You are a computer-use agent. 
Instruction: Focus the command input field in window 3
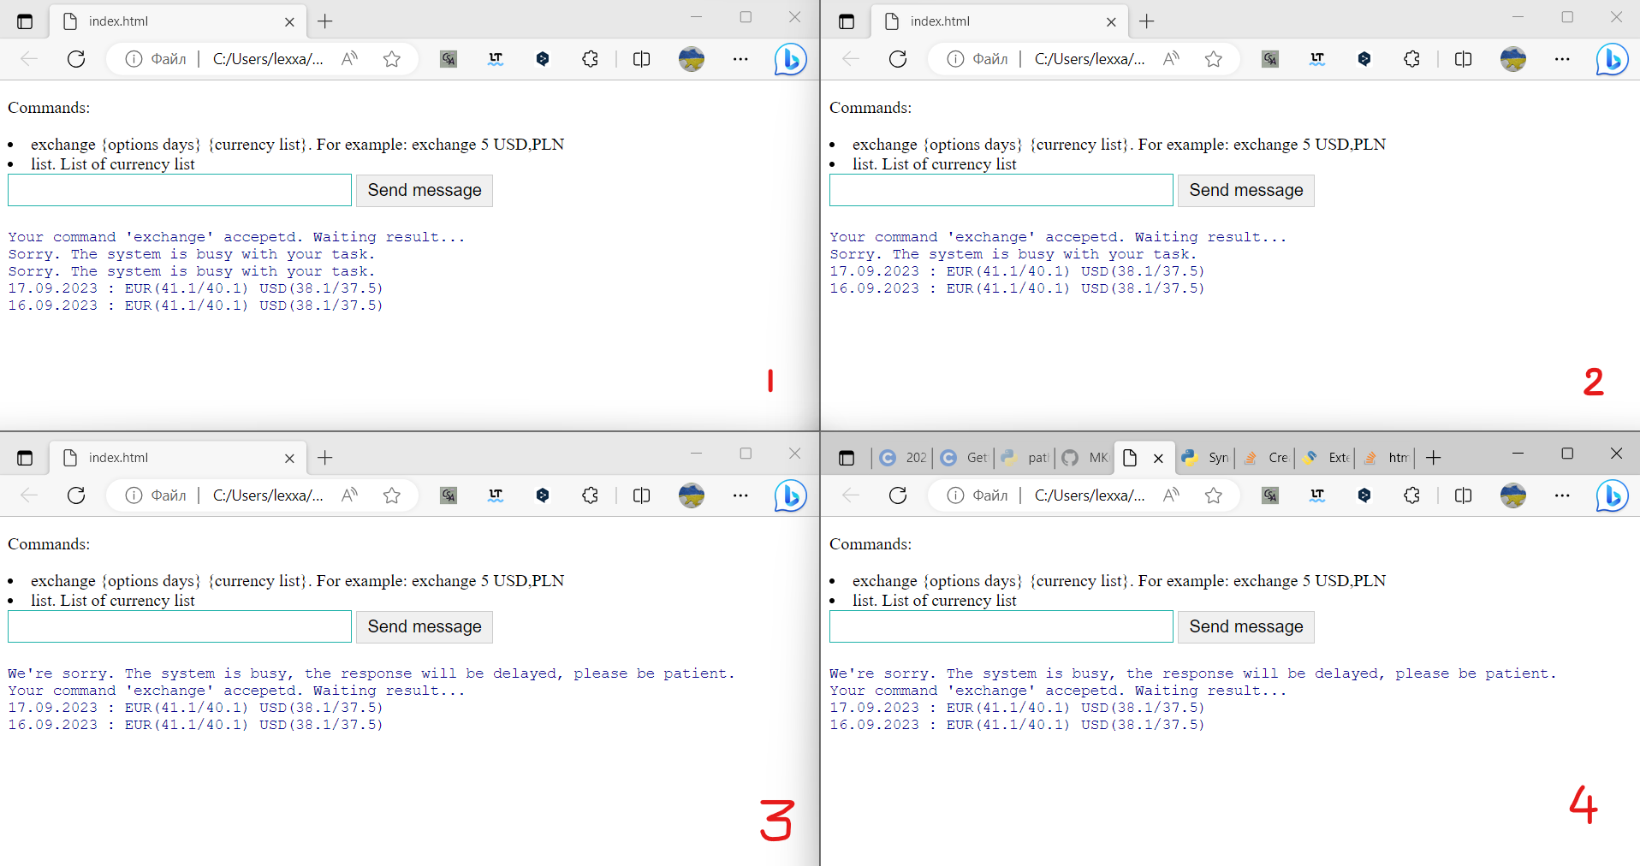pyautogui.click(x=180, y=626)
